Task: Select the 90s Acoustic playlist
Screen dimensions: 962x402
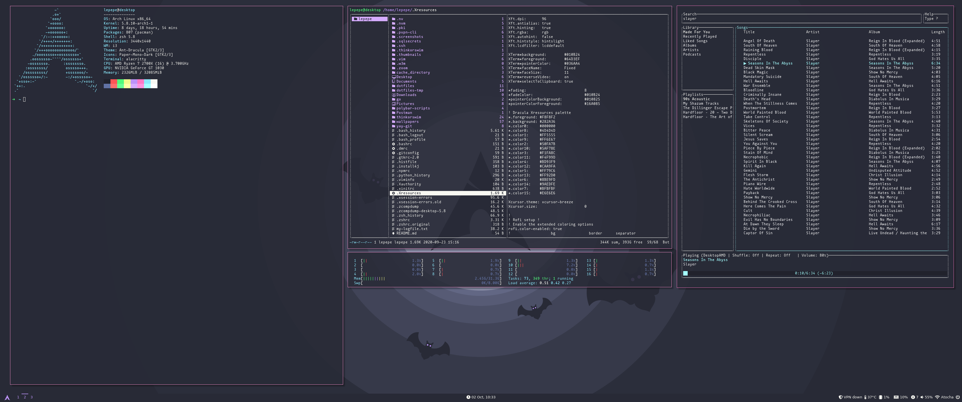Action: (x=696, y=99)
